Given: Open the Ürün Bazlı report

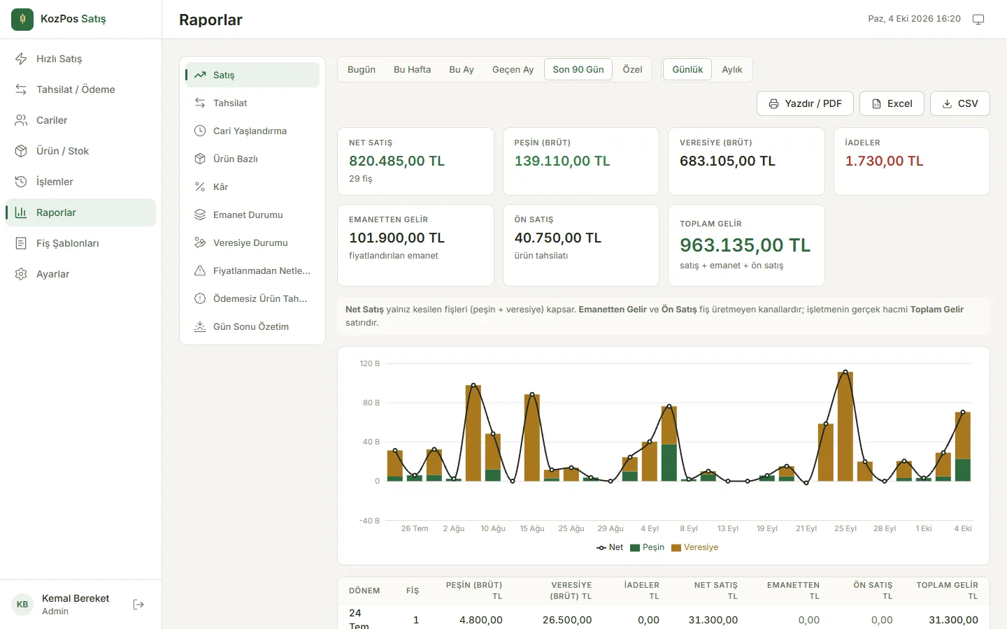Looking at the screenshot, I should 252,159.
